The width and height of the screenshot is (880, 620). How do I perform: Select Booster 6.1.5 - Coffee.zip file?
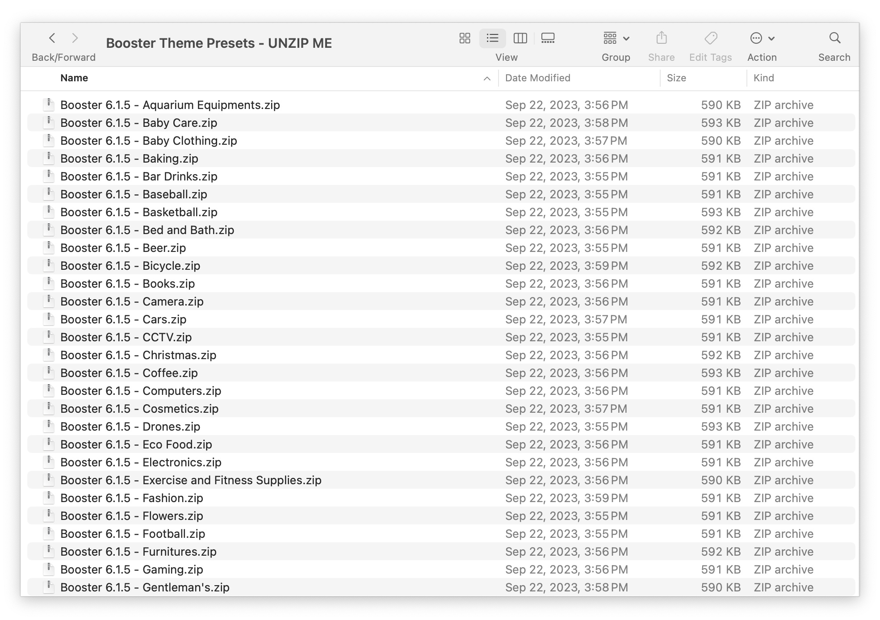click(129, 373)
